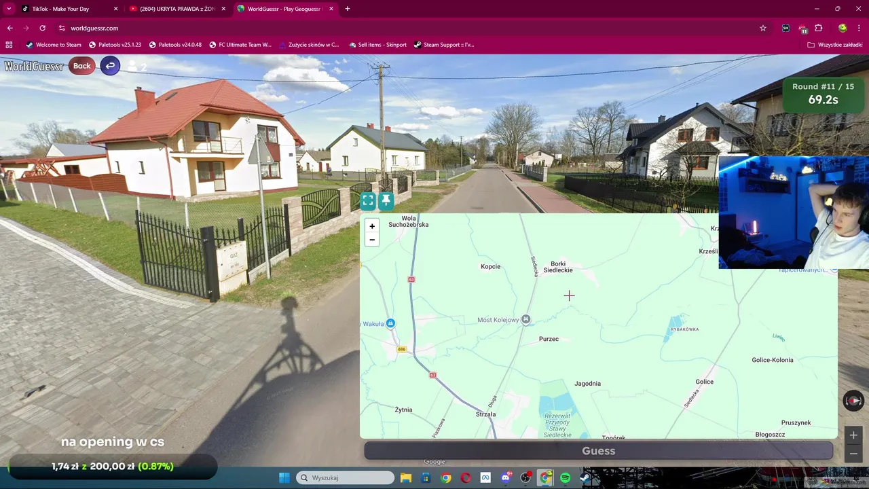This screenshot has height=489, width=869.
Task: Open Steam Support bookmark
Action: coord(444,45)
